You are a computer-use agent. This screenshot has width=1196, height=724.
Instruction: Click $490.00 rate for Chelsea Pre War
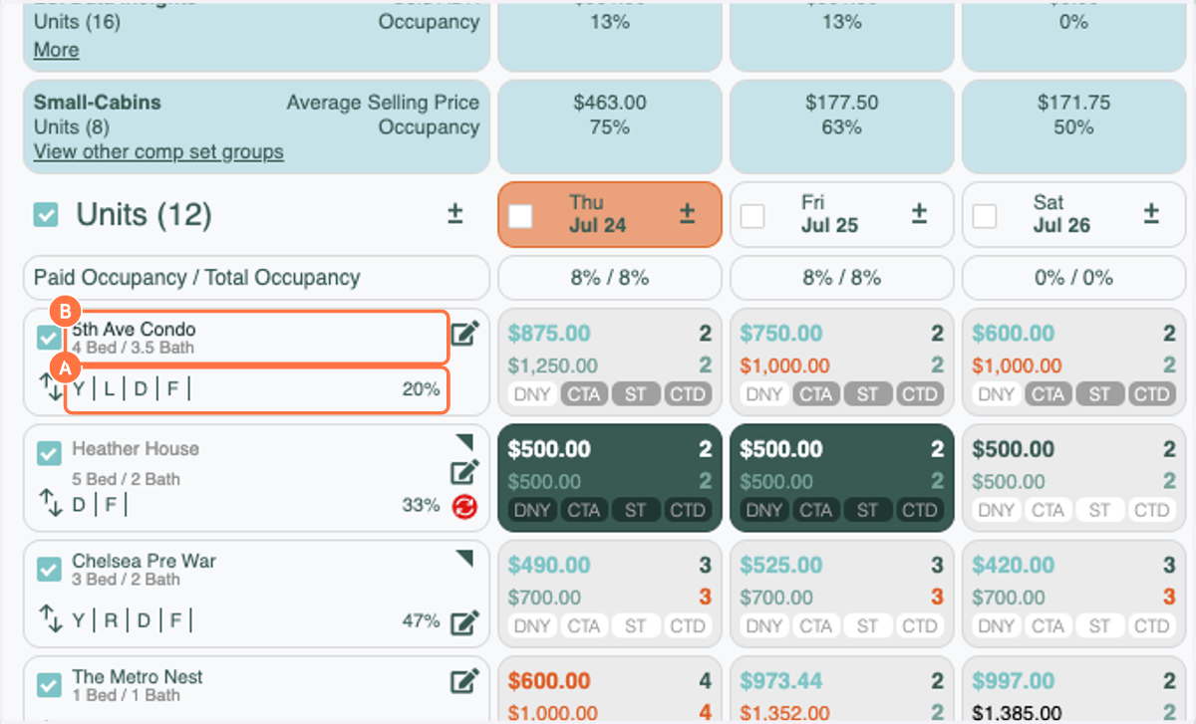[549, 566]
